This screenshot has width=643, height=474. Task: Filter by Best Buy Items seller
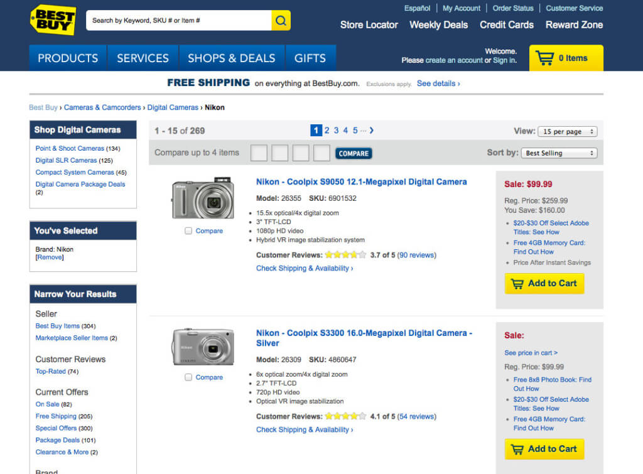57,326
